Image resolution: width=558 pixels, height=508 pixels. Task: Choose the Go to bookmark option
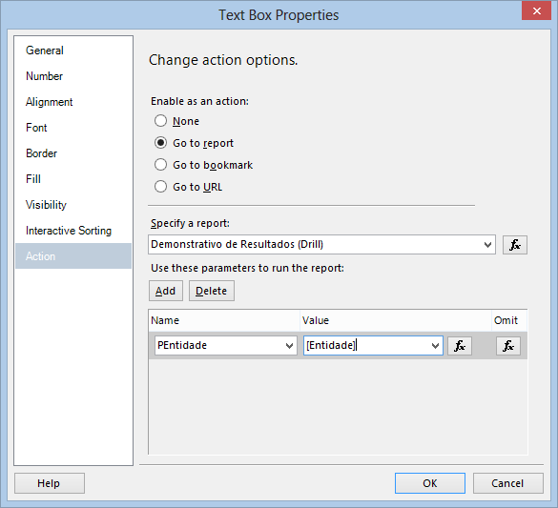pyautogui.click(x=160, y=165)
